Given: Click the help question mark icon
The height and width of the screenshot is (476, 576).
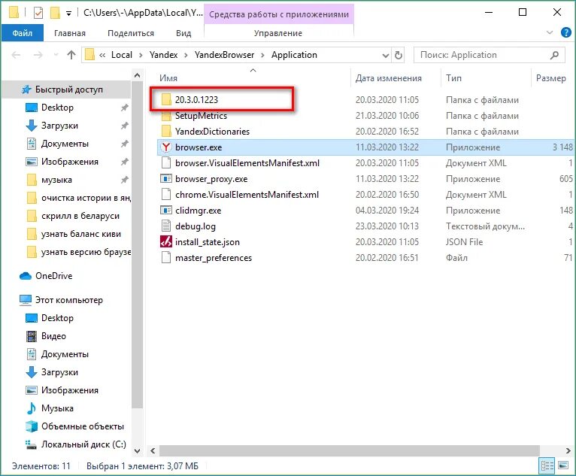Looking at the screenshot, I should click(x=566, y=32).
